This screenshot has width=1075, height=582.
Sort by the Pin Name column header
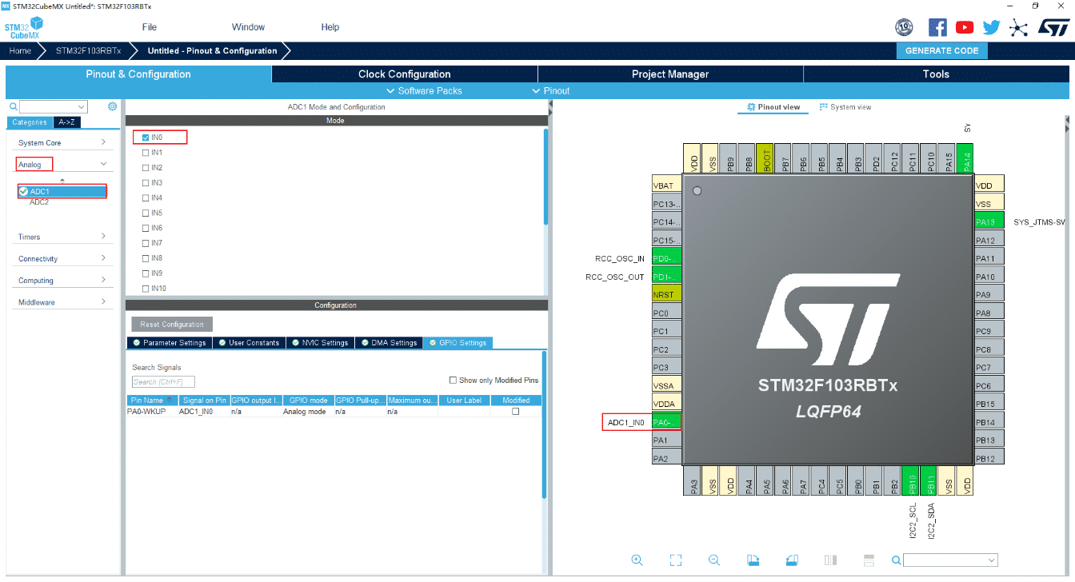click(x=152, y=401)
